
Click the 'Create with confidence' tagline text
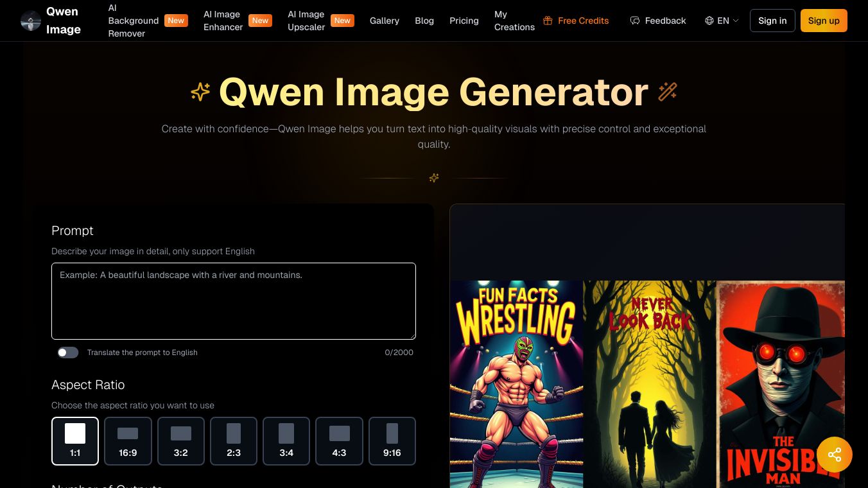click(x=434, y=136)
